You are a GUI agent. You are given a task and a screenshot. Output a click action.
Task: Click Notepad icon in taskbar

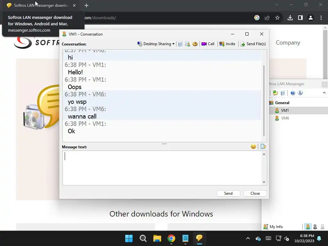tap(185, 238)
